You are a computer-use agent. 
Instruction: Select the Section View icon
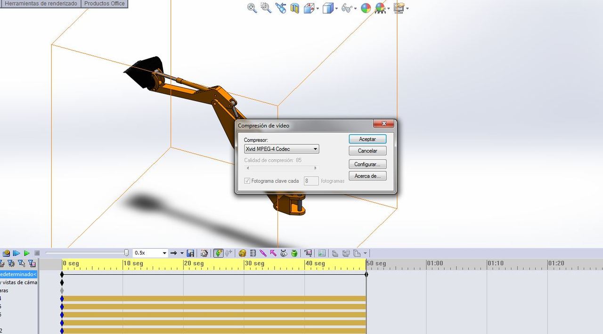pyautogui.click(x=295, y=8)
